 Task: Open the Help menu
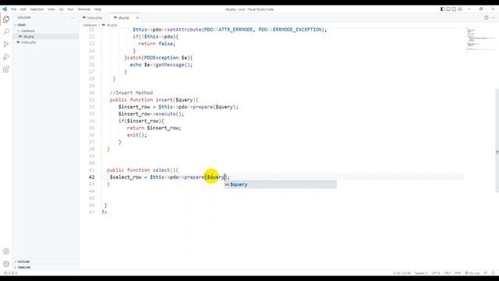tap(97, 9)
